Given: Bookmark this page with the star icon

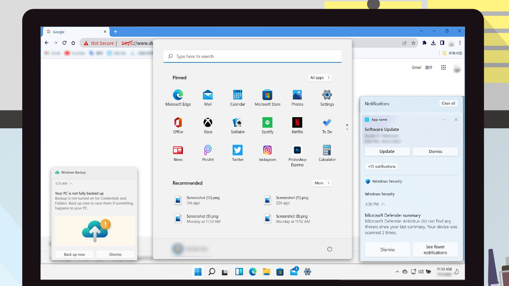Looking at the screenshot, I should [x=414, y=43].
